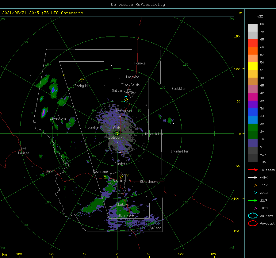Select the yellow diamond marker above Calgary label

[121, 177]
